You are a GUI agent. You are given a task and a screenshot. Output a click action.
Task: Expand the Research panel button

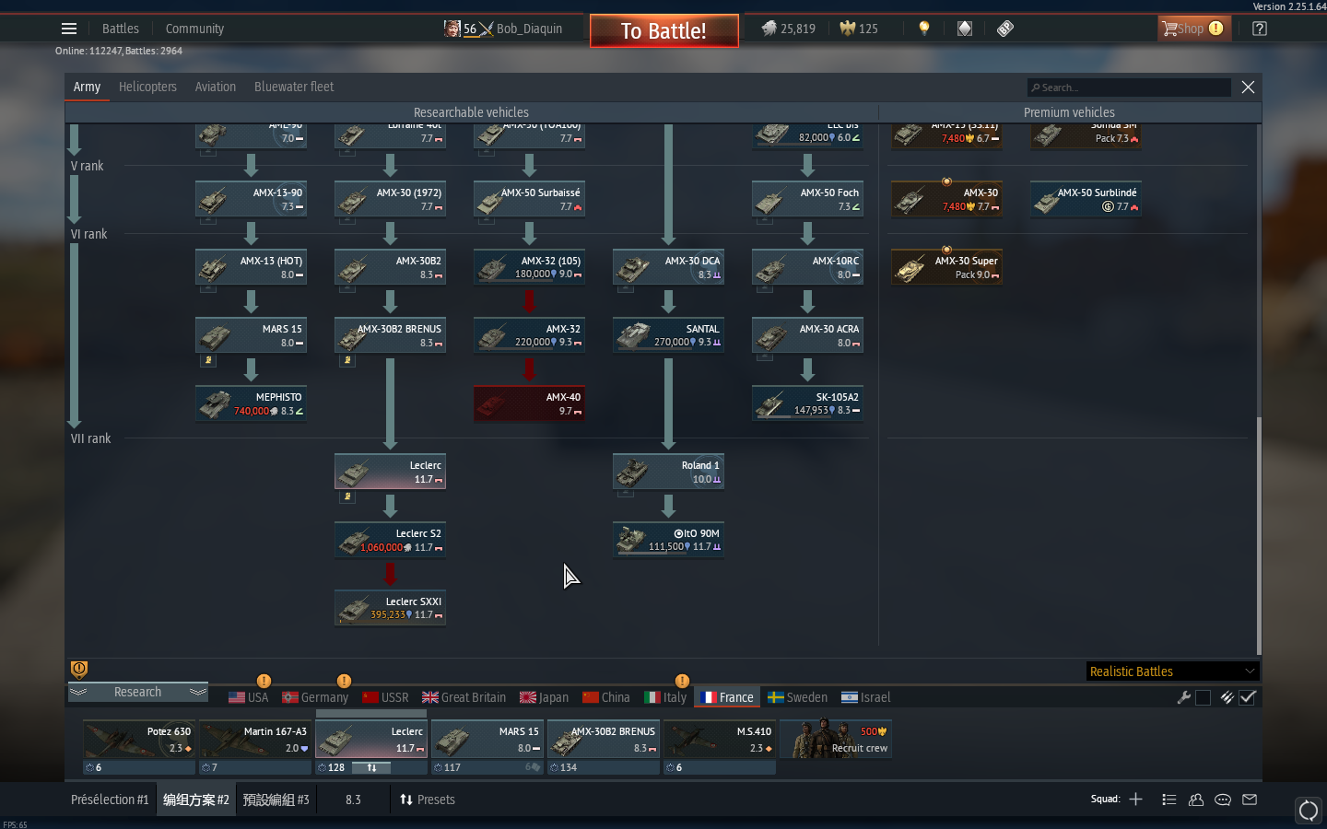pyautogui.click(x=137, y=692)
